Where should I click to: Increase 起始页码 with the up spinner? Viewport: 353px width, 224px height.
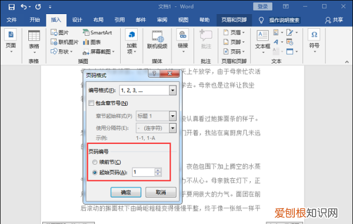(x=158, y=170)
